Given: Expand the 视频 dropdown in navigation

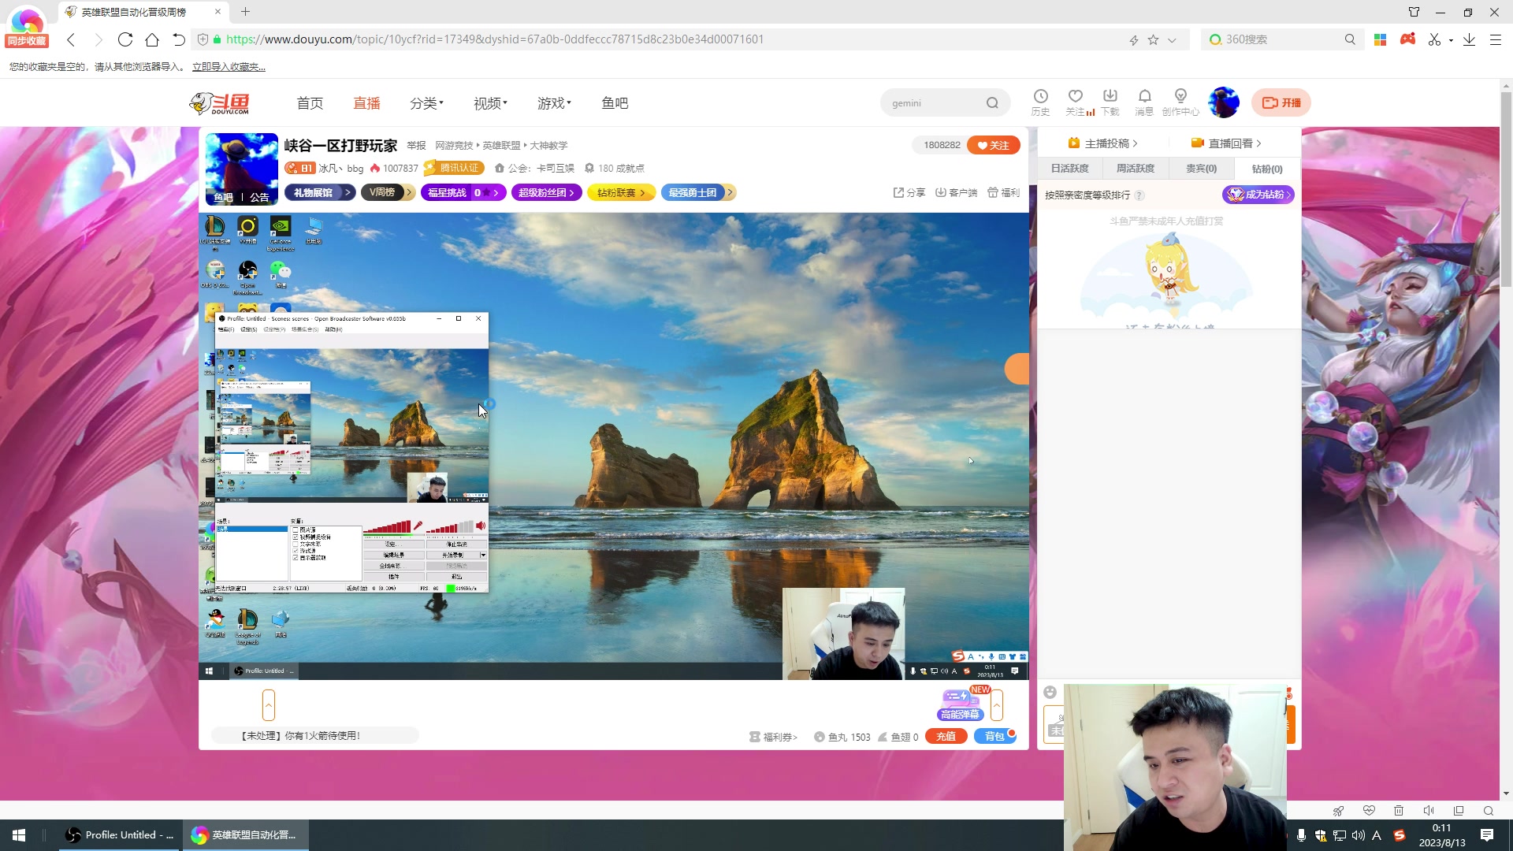Looking at the screenshot, I should [x=490, y=103].
